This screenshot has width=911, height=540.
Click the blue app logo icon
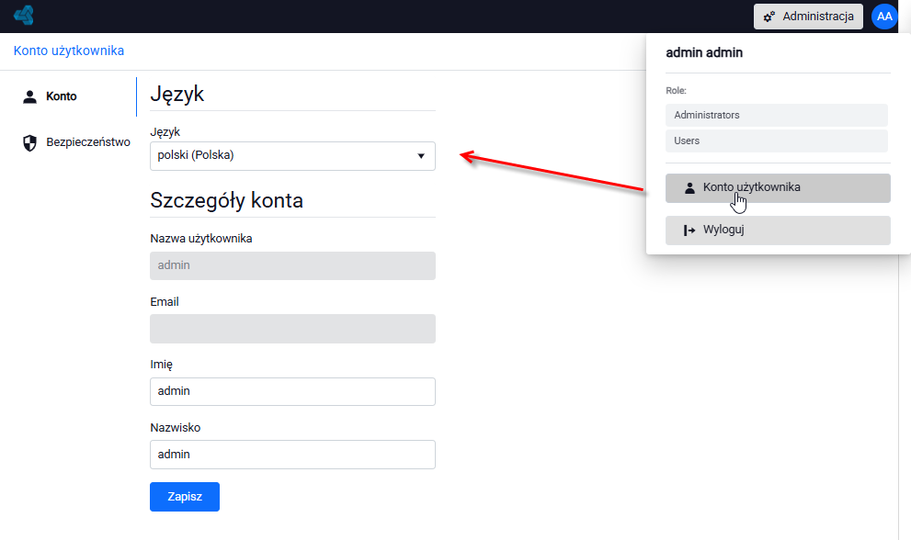pyautogui.click(x=24, y=15)
